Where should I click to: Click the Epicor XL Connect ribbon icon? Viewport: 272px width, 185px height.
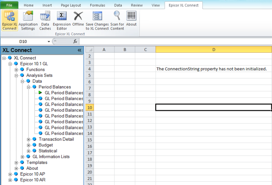point(10,20)
